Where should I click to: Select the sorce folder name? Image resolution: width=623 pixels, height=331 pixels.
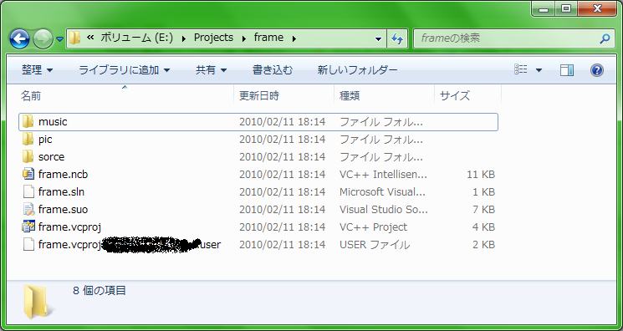click(x=51, y=157)
